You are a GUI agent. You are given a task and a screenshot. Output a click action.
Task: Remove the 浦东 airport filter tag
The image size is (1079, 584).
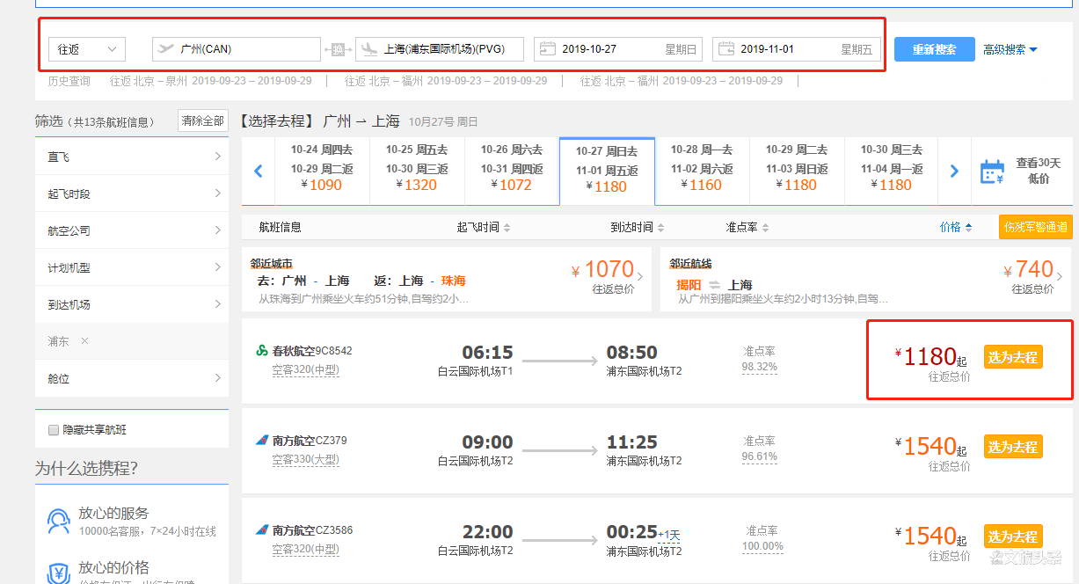84,341
